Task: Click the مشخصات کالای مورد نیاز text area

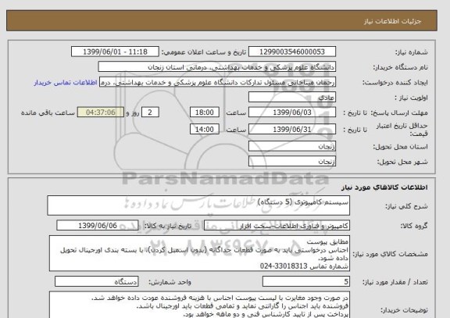Action: click(x=199, y=253)
